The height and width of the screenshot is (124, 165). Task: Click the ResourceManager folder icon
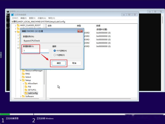[x=23, y=71]
